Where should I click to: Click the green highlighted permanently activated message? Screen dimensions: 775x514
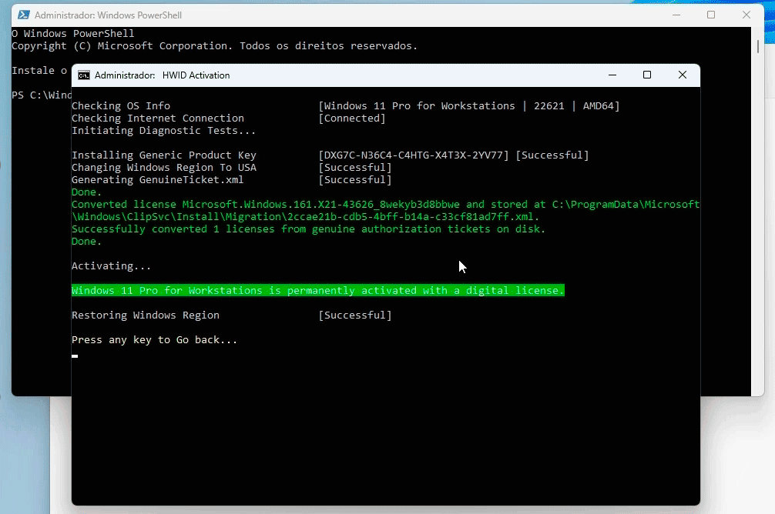tap(317, 291)
